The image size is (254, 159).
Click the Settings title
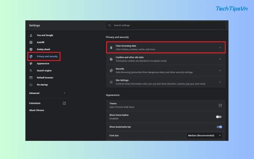click(x=34, y=25)
